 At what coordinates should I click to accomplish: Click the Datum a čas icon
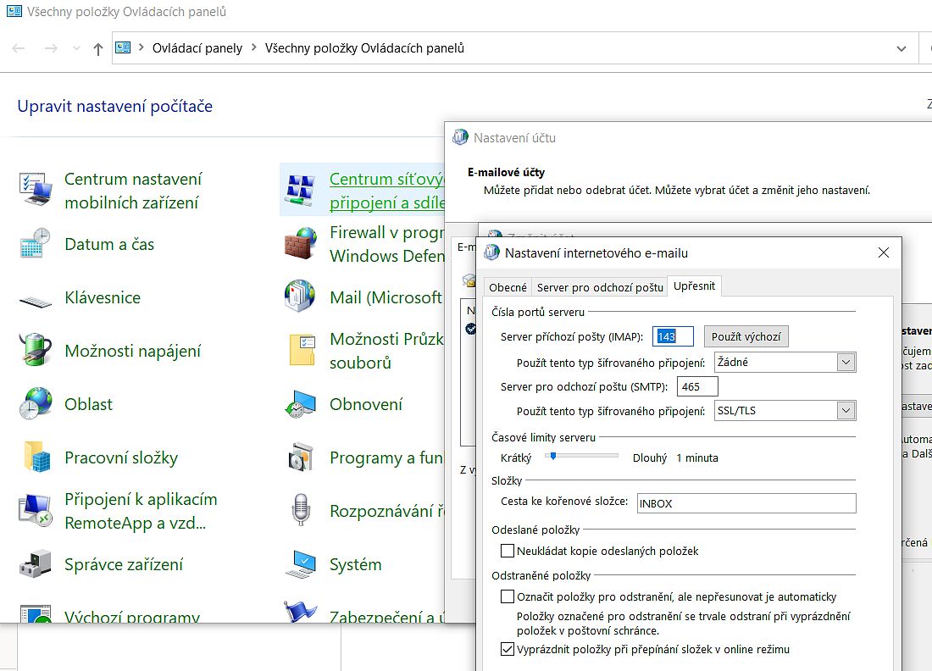point(36,244)
